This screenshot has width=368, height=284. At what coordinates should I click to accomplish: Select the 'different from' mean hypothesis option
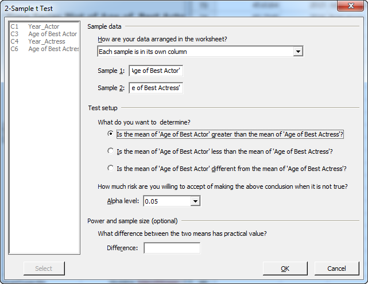111,169
